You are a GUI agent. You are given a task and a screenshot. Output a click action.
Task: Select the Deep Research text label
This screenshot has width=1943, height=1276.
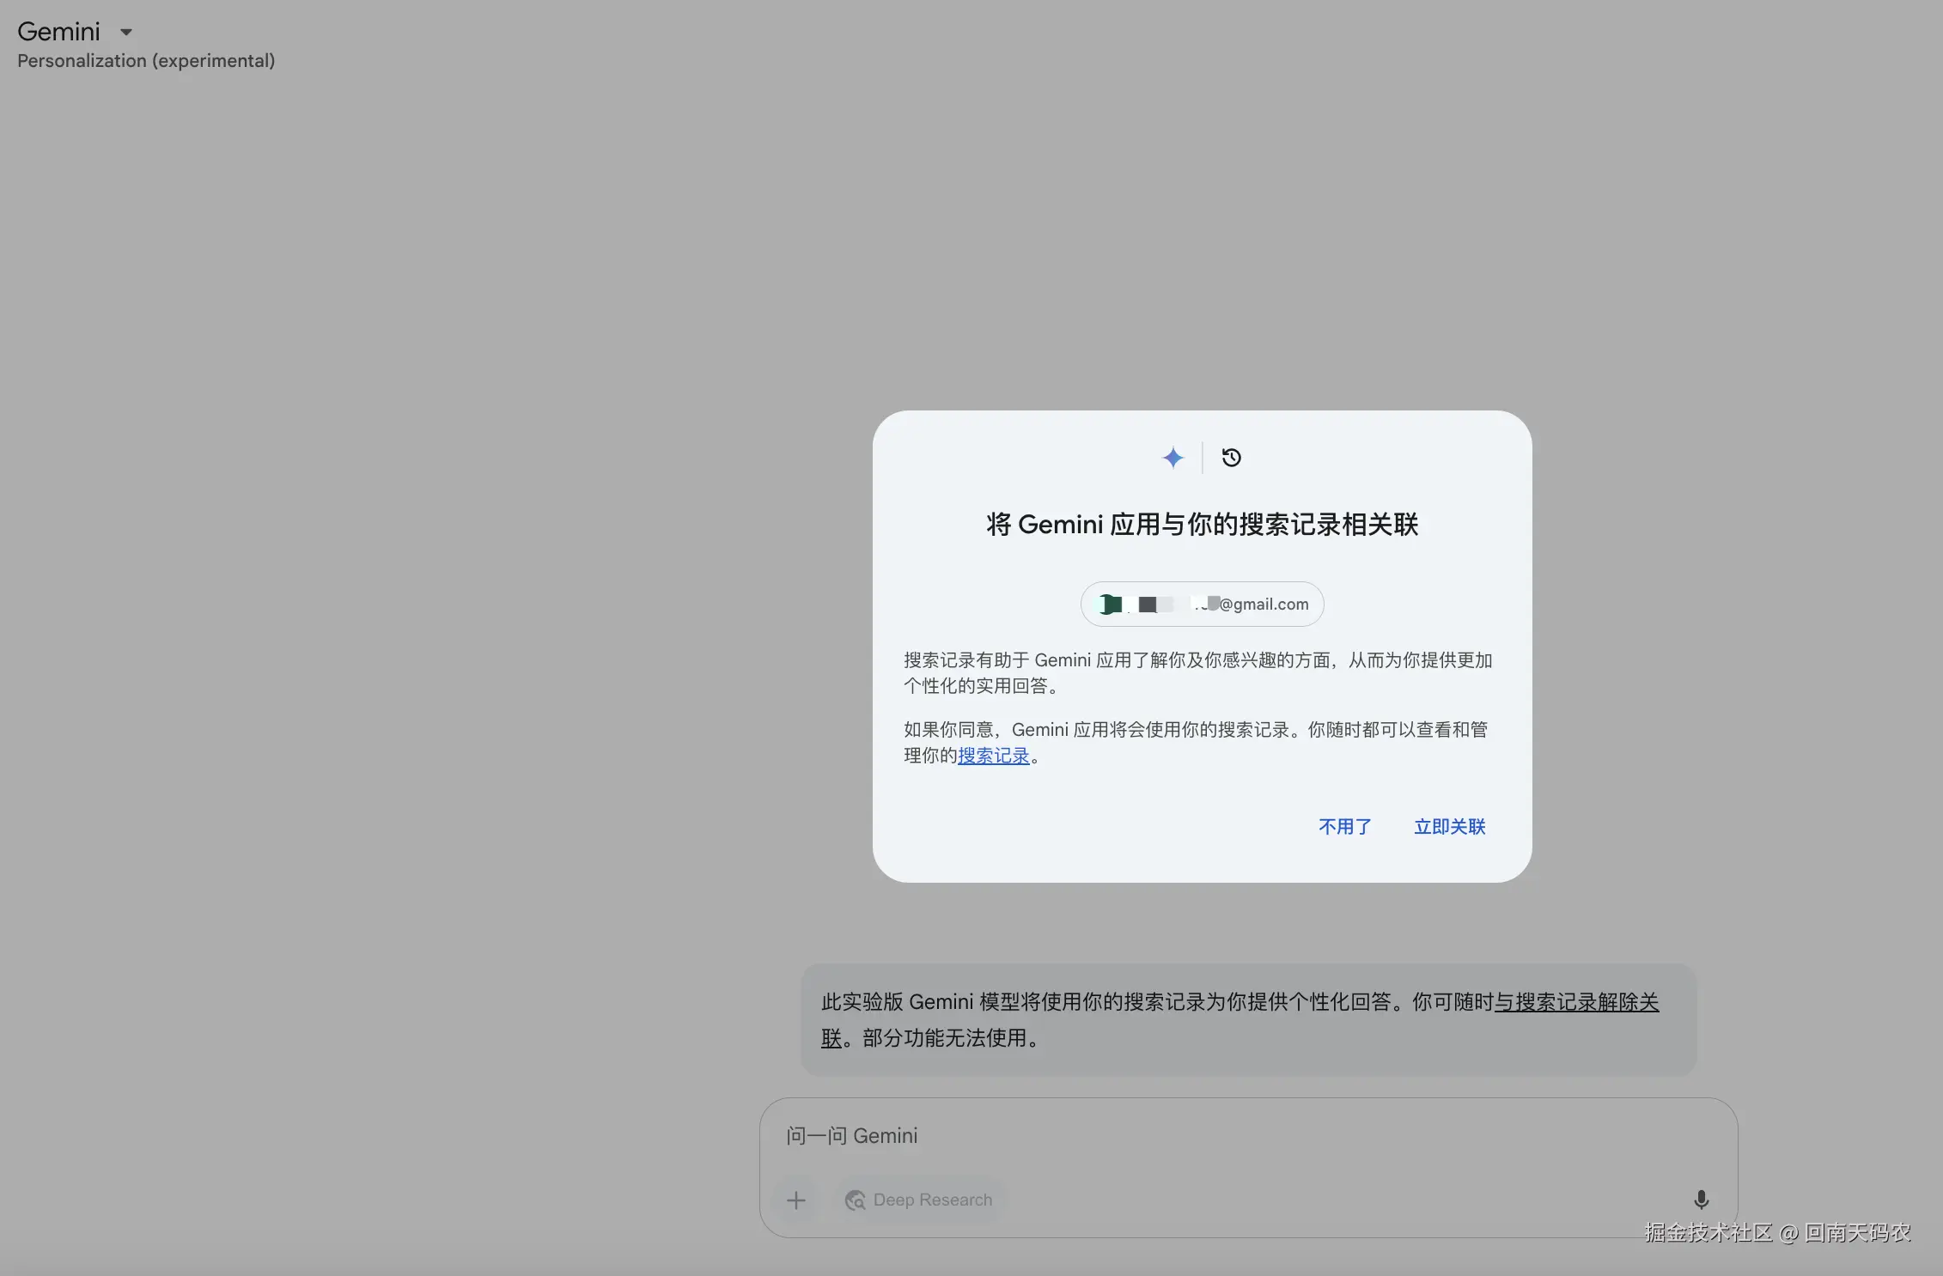pyautogui.click(x=932, y=1200)
